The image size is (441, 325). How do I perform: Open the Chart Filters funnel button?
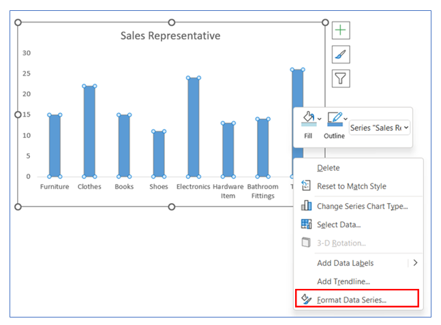[x=341, y=78]
